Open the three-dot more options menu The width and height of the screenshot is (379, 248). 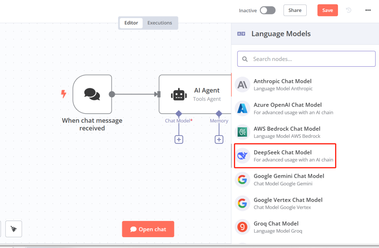tap(368, 10)
